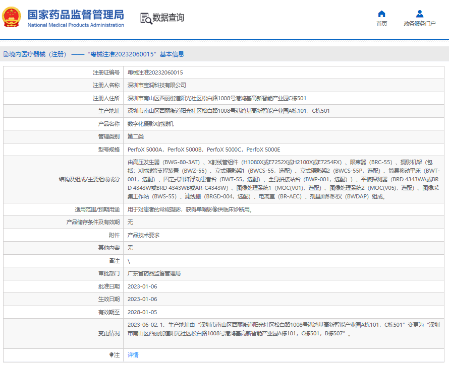Click the 型号规格 label
Screen dimensions: 449x366
[x=109, y=150]
